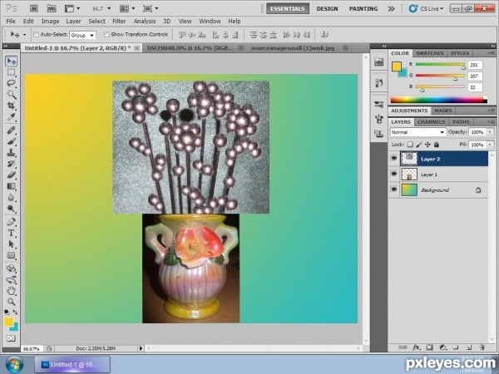Screen dimensions: 499x374
Task: Switch to the Swatches tab
Action: click(x=429, y=53)
